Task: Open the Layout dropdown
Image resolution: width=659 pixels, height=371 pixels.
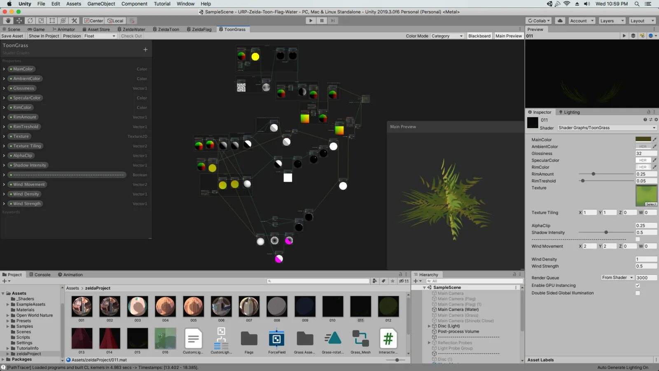Action: click(642, 21)
